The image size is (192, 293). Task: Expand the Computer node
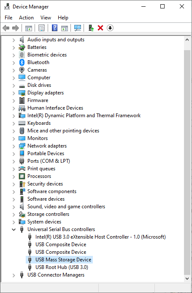pyautogui.click(x=14, y=78)
